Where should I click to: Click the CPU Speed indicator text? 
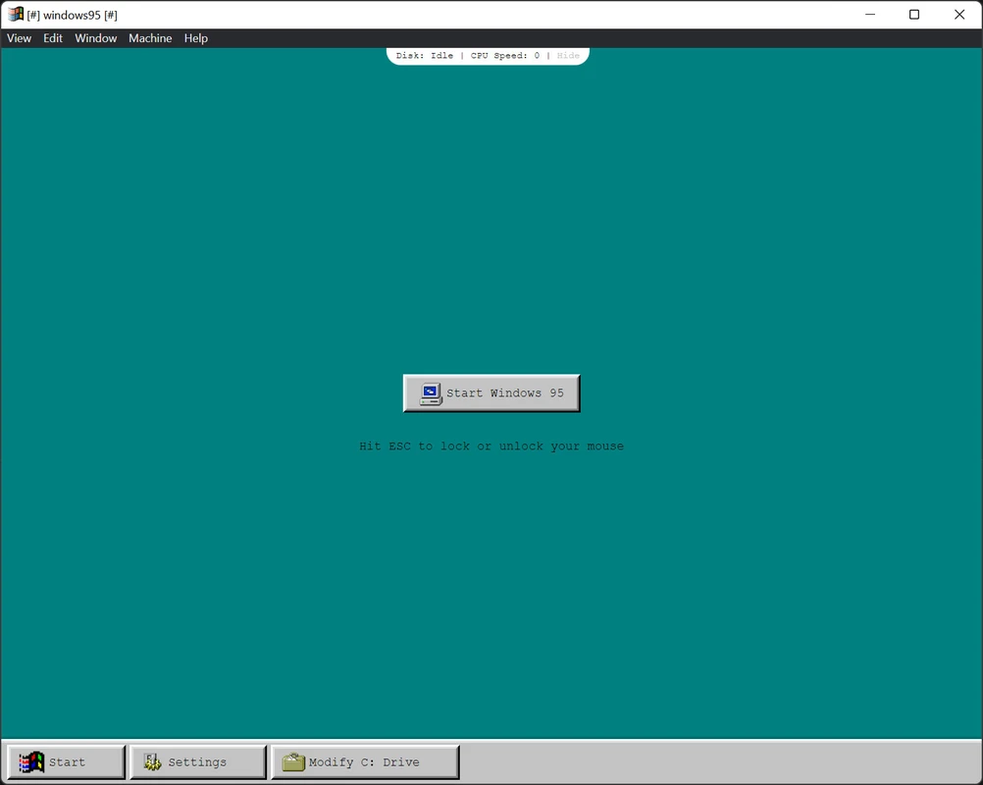pos(505,56)
